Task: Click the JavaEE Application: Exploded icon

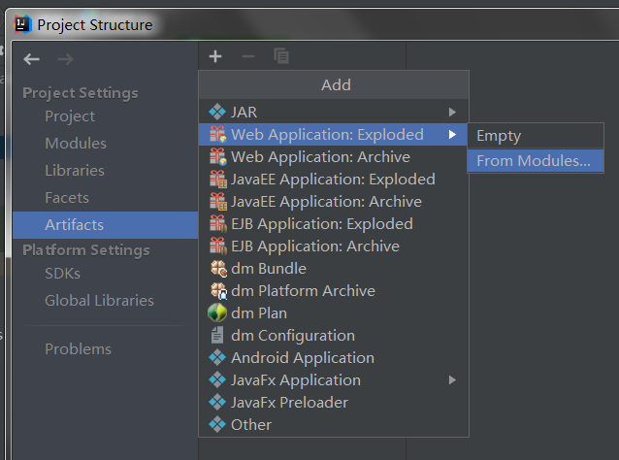Action: [x=218, y=180]
